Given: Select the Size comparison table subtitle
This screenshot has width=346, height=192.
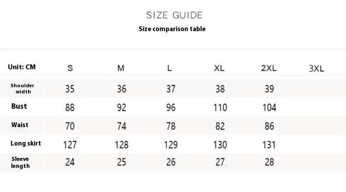Looking at the screenshot, I should (172, 29).
